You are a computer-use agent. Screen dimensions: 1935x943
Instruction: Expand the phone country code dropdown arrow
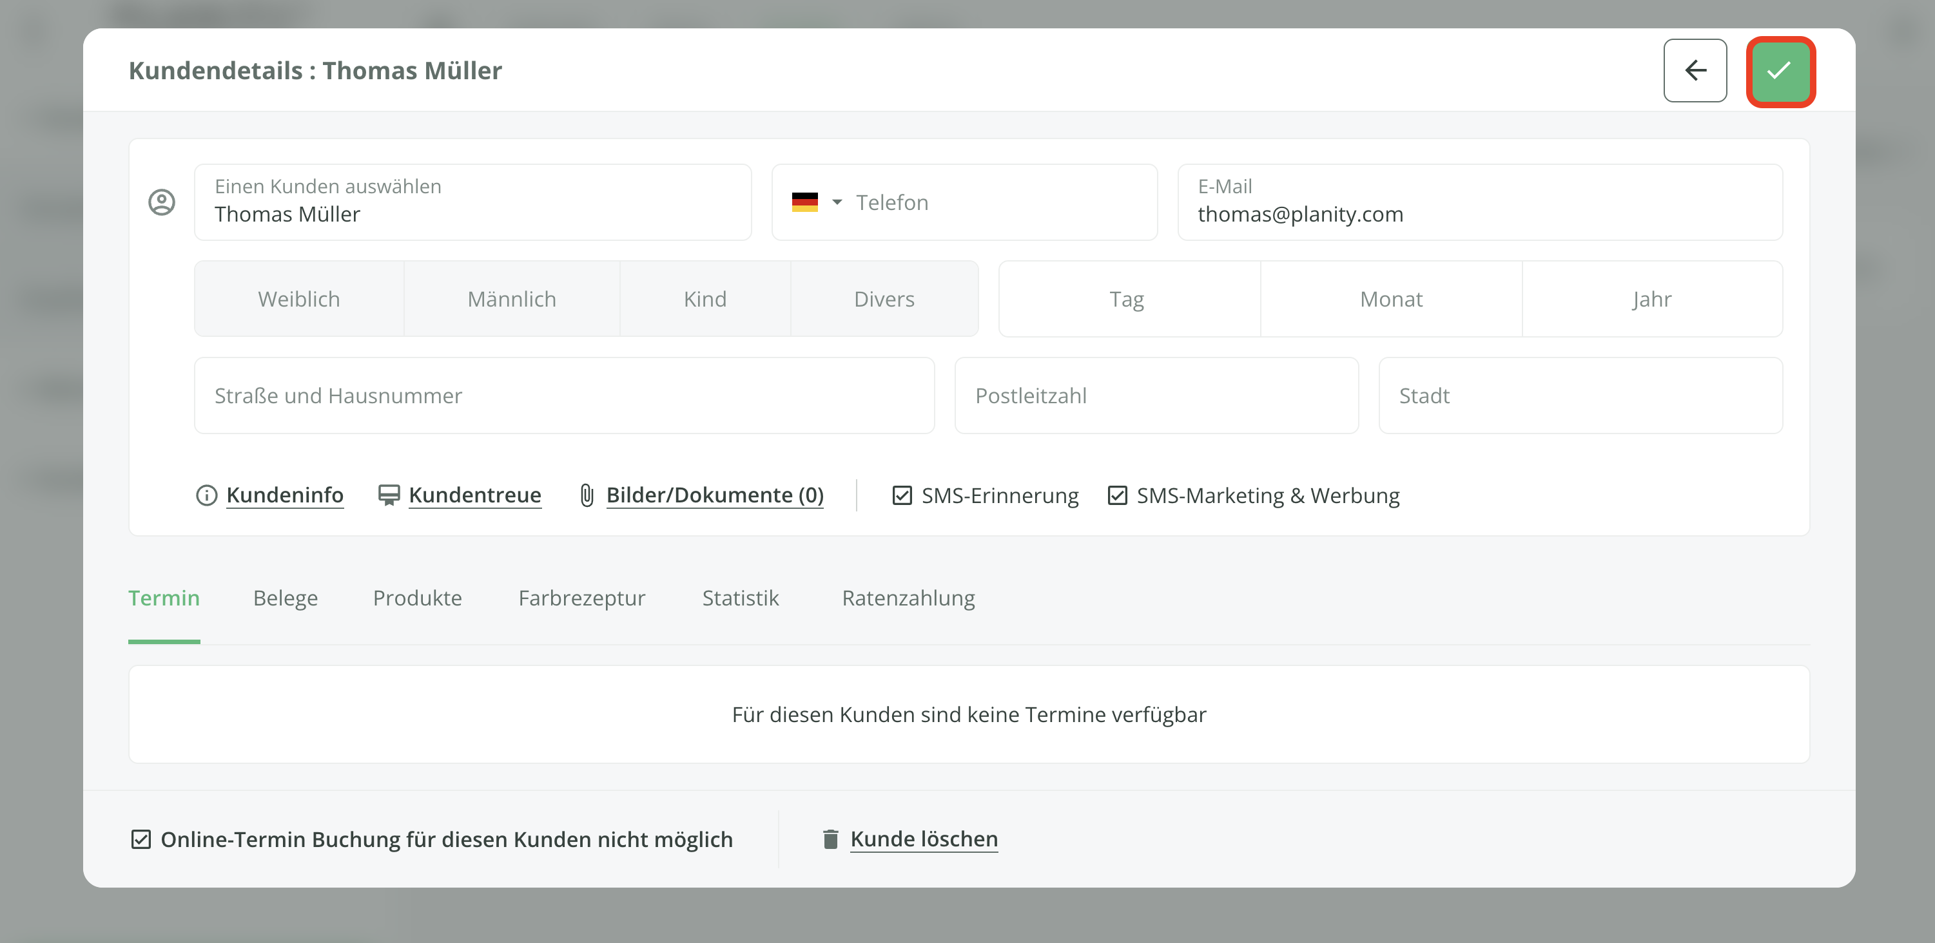tap(837, 202)
